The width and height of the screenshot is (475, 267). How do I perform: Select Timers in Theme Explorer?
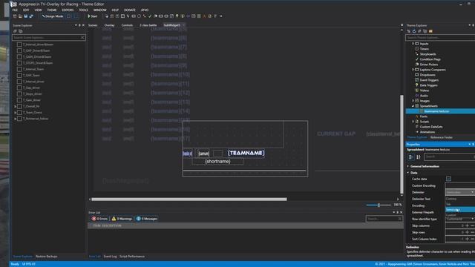[x=424, y=49]
